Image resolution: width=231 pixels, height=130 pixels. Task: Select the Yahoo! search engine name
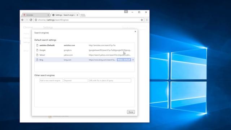42,55
